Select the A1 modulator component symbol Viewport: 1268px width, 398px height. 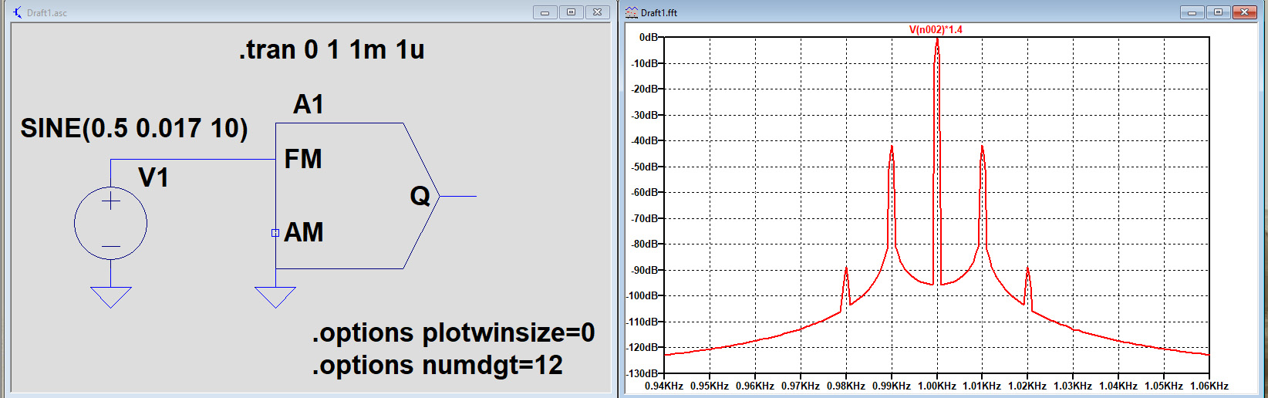[x=357, y=196]
